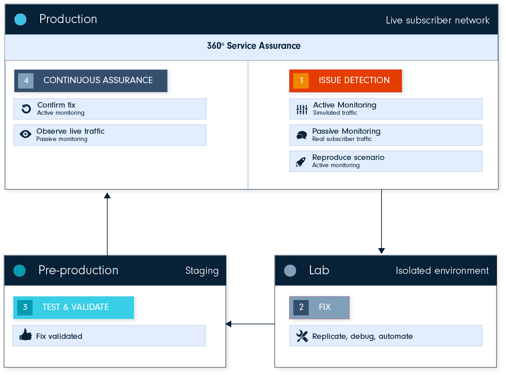Select the orange Issue Detection header
This screenshot has height=375, width=506.
pos(345,80)
